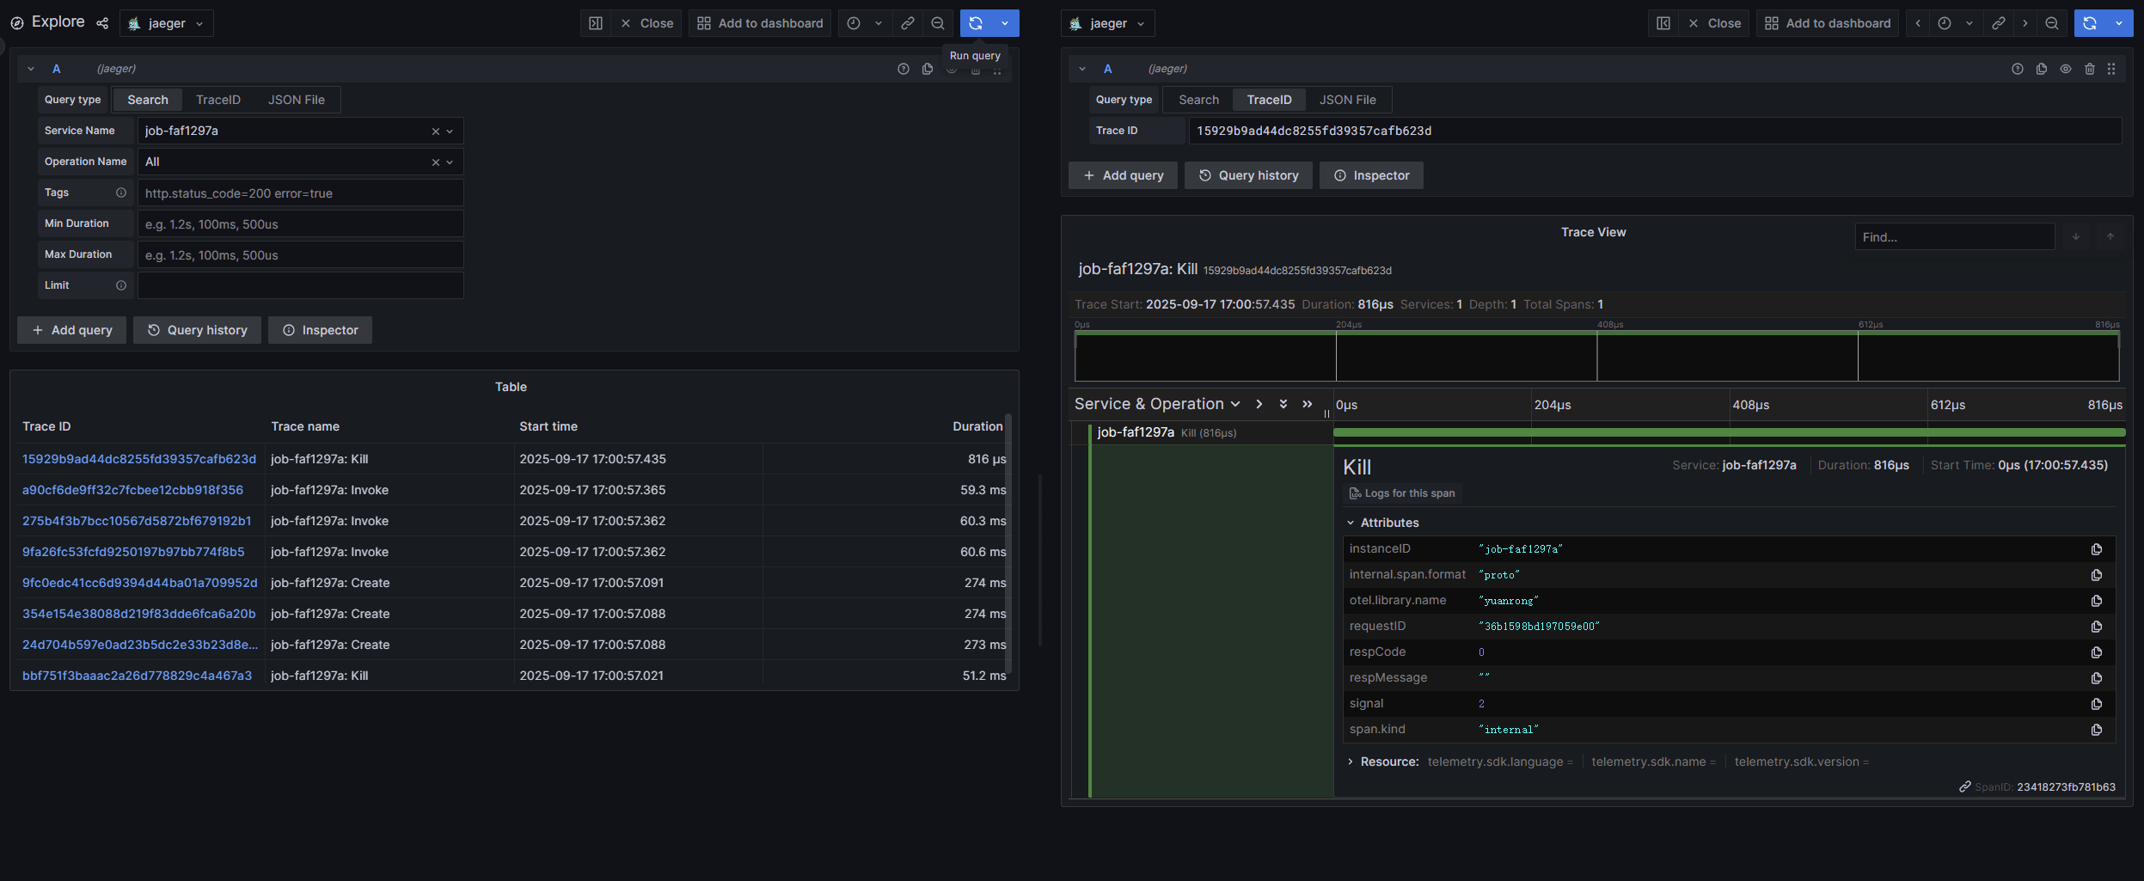Run query in the left pane
The image size is (2144, 881).
975,23
